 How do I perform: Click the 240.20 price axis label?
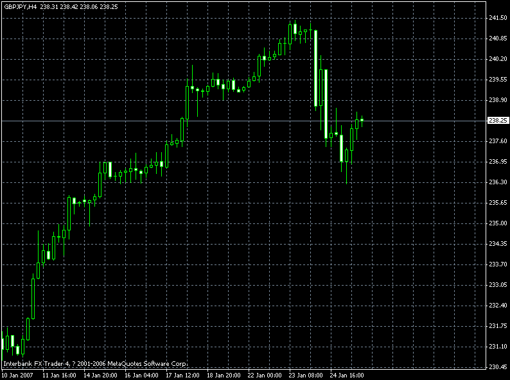[498, 59]
